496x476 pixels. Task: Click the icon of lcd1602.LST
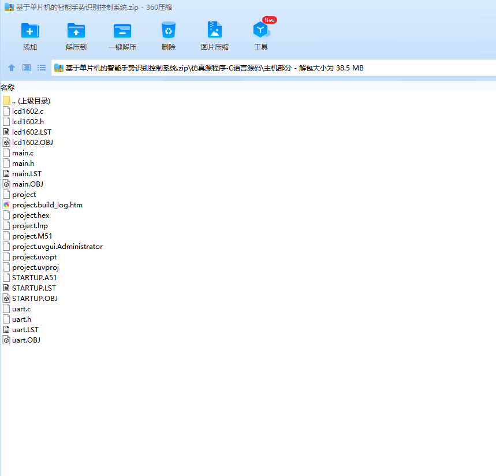coord(6,132)
